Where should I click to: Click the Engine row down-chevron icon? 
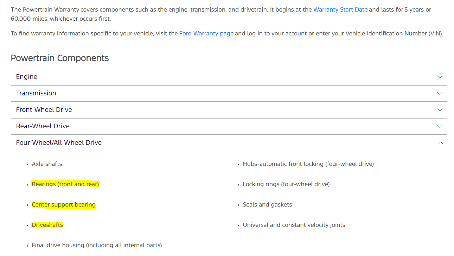pos(440,77)
